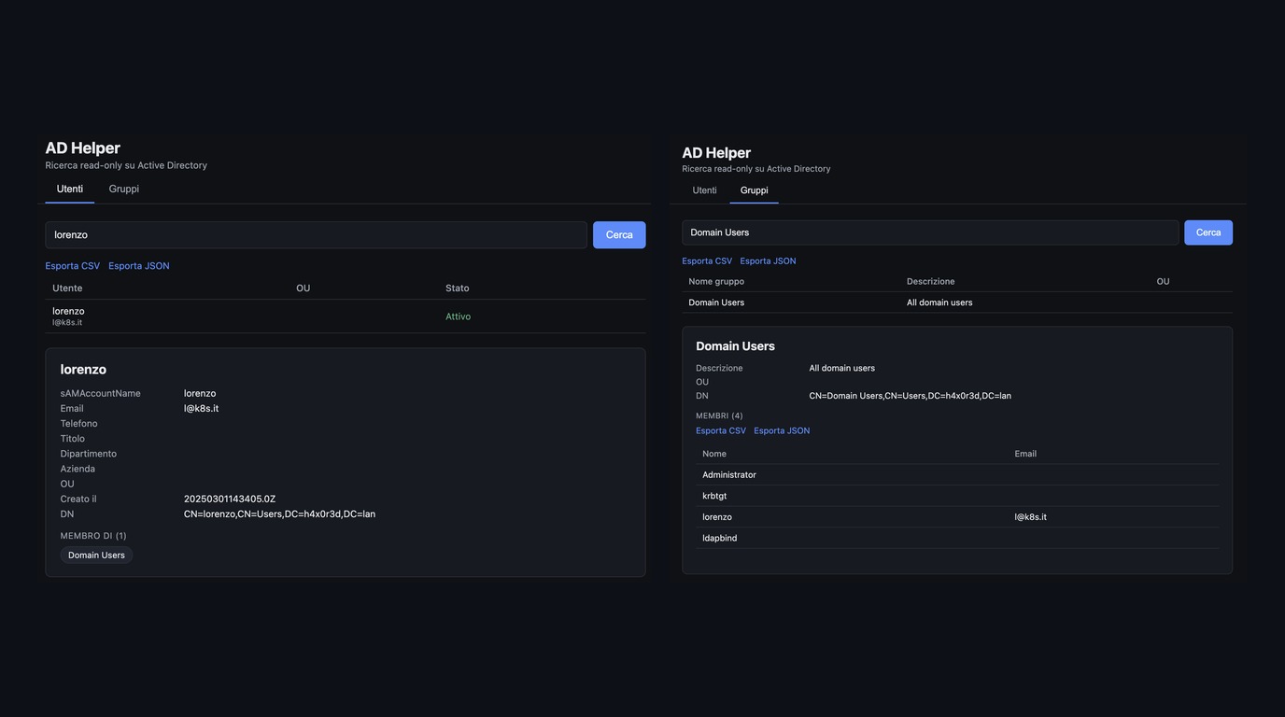Click Esporta CSV above the Nome gruppo table
Image resolution: width=1285 pixels, height=717 pixels.
click(707, 261)
